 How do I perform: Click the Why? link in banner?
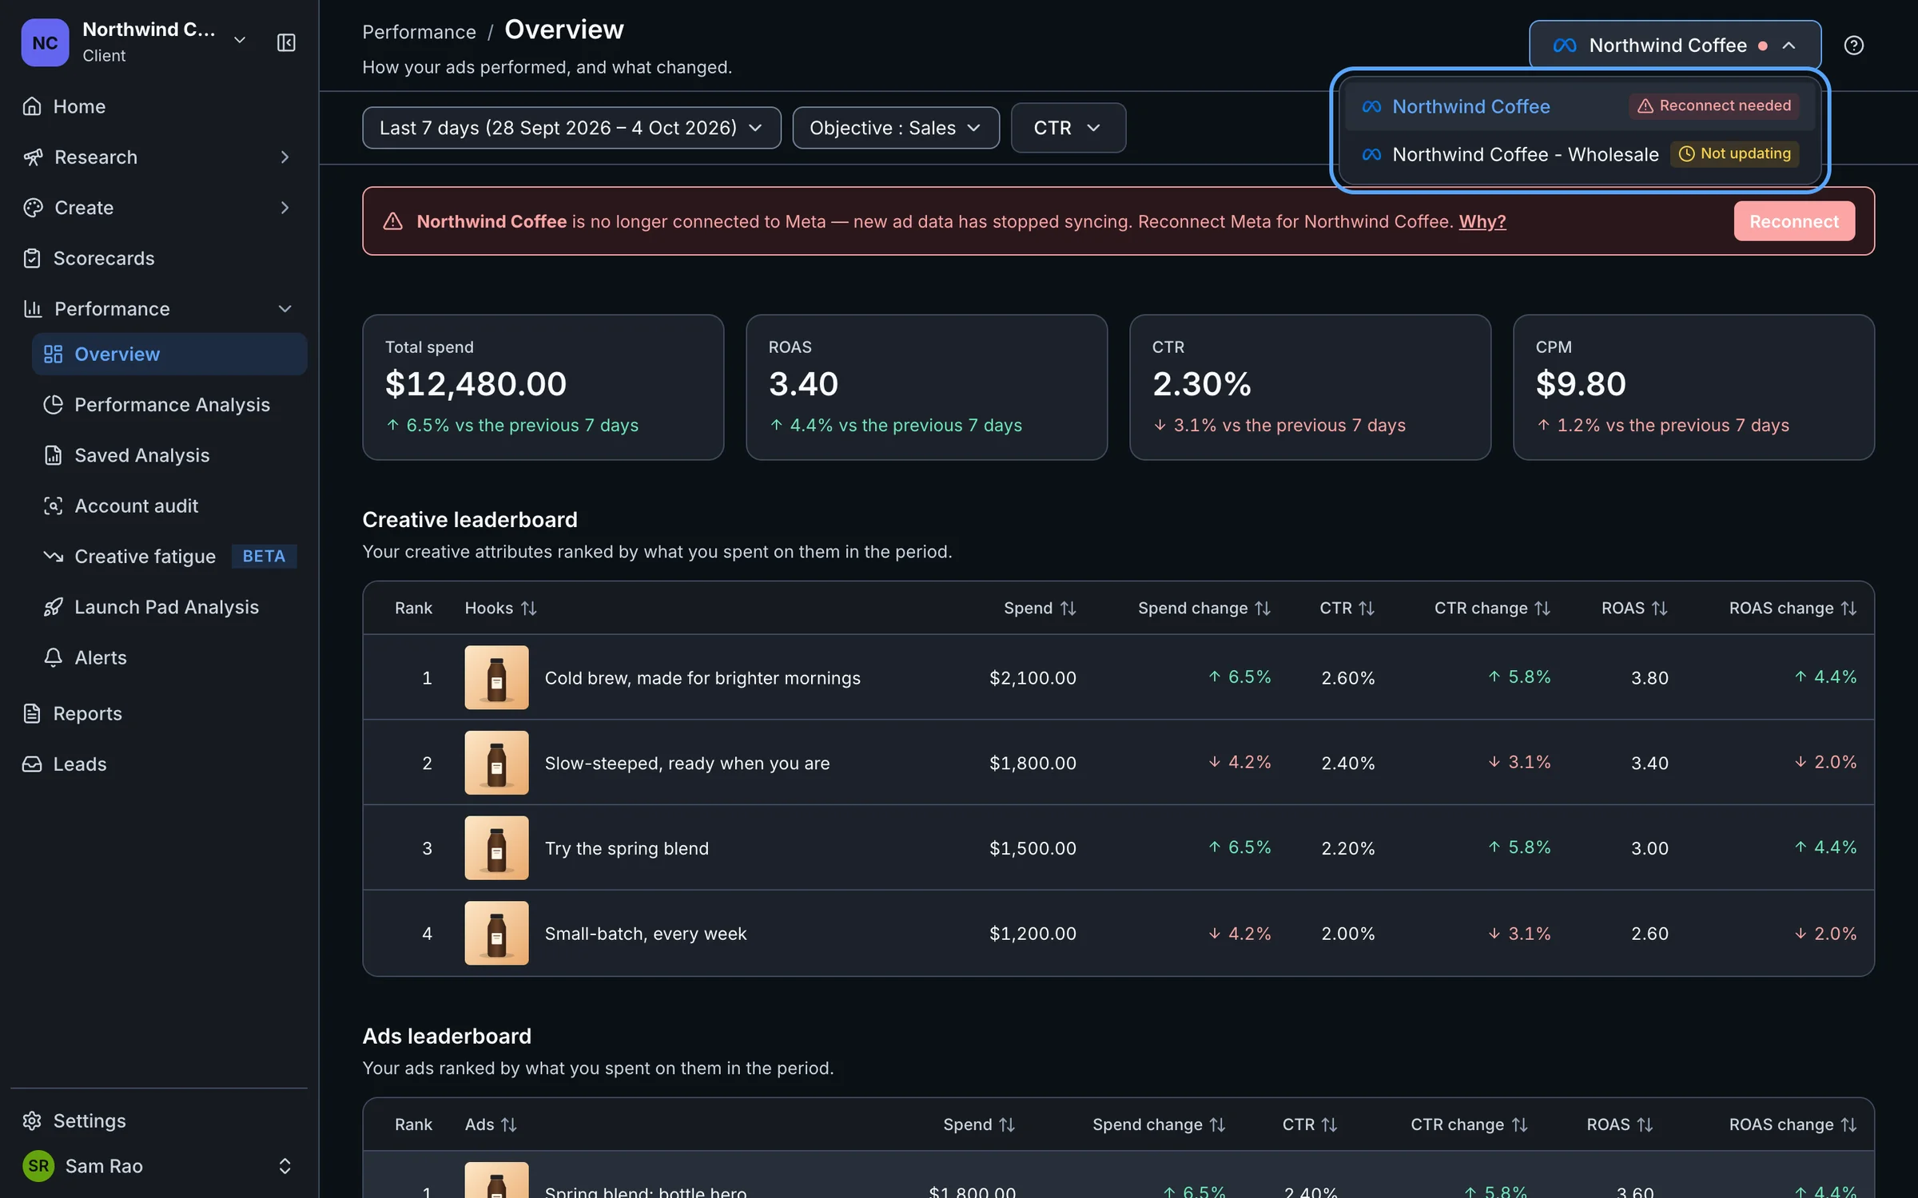[x=1482, y=221]
